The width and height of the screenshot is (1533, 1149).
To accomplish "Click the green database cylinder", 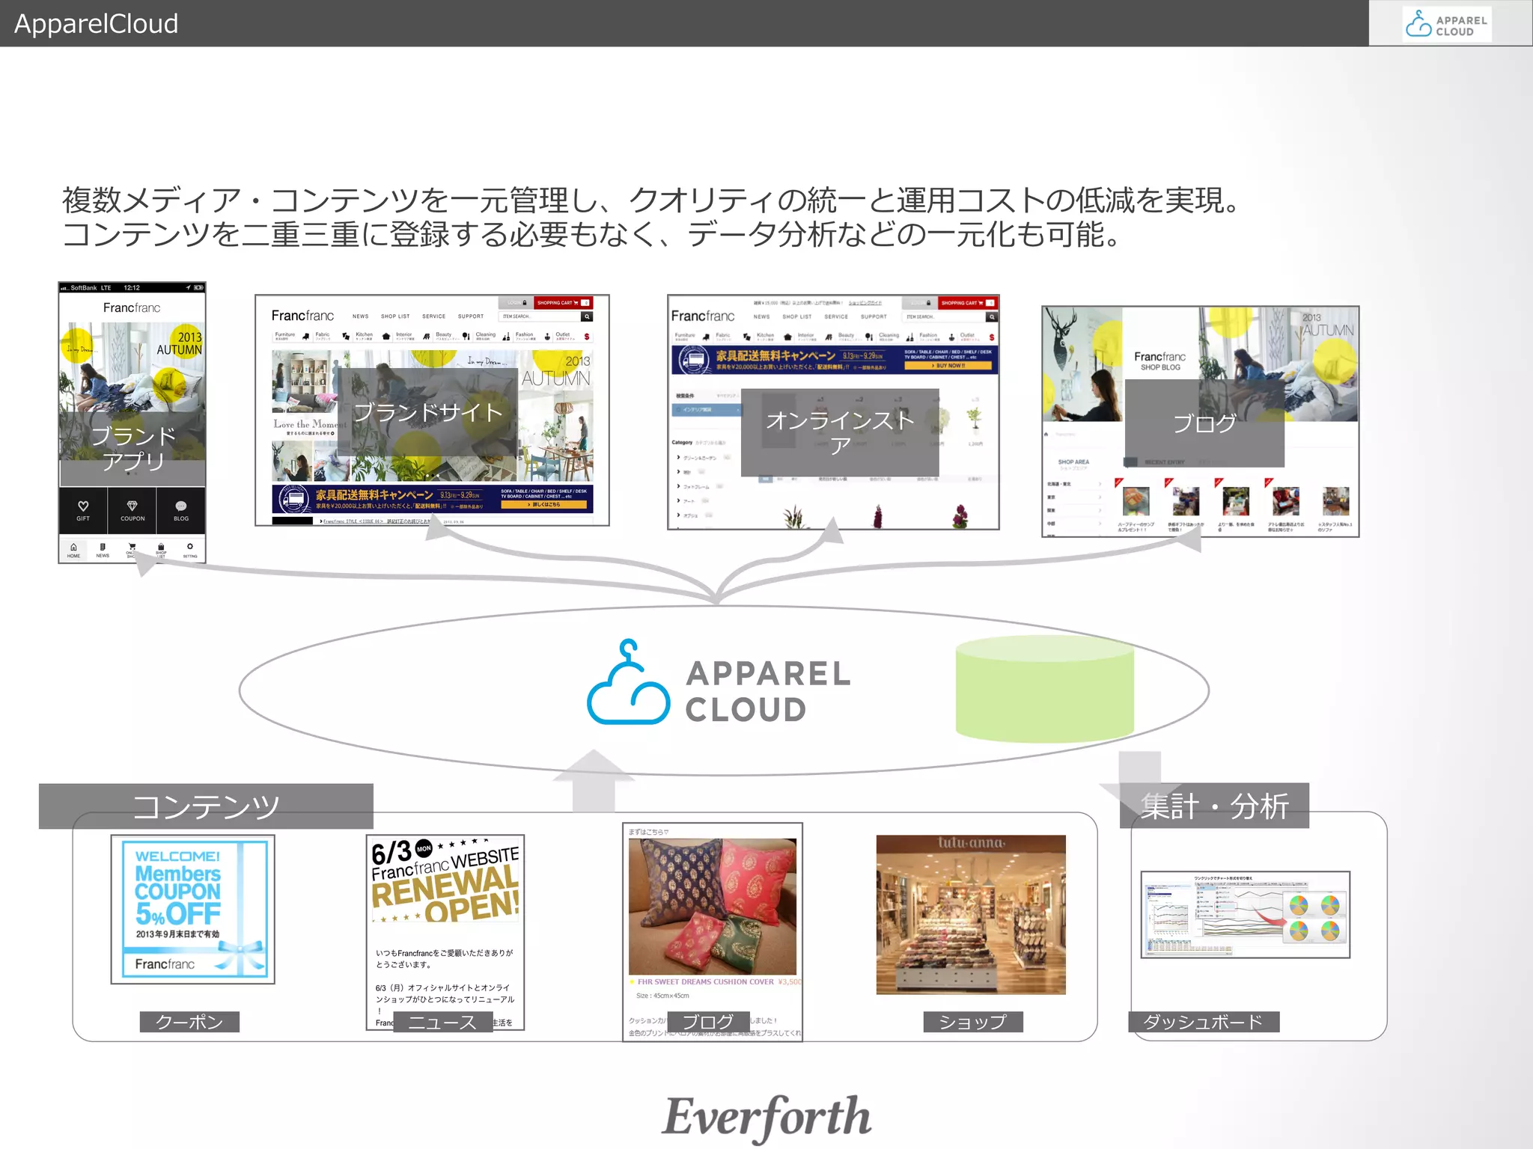I will pyautogui.click(x=1044, y=689).
